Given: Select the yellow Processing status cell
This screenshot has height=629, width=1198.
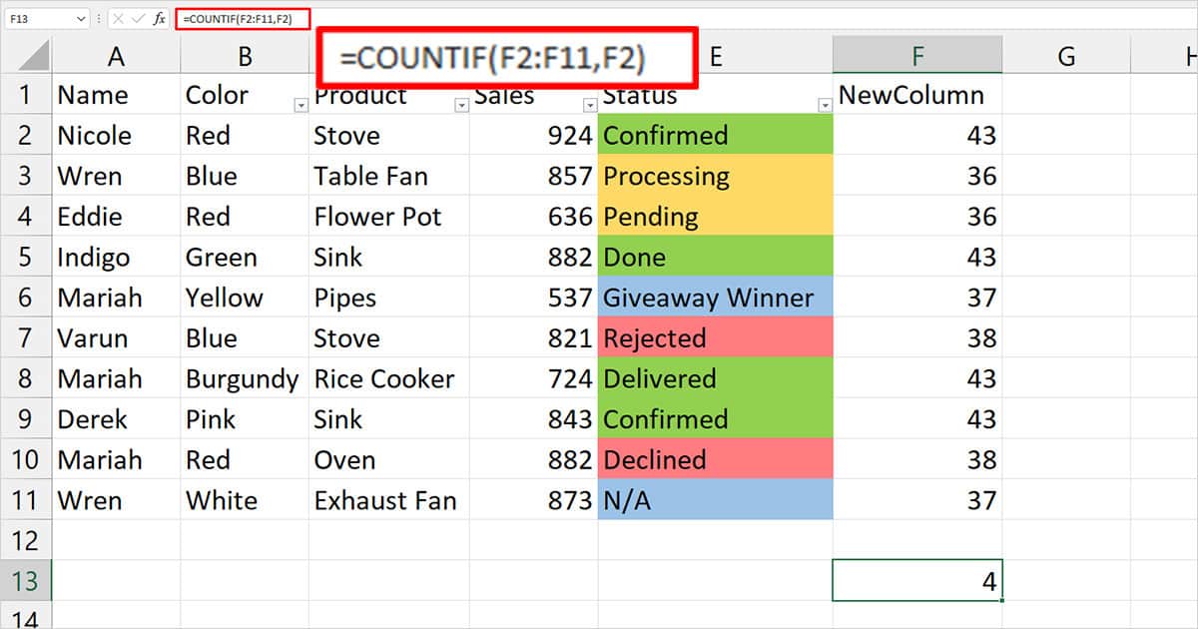Looking at the screenshot, I should point(716,176).
